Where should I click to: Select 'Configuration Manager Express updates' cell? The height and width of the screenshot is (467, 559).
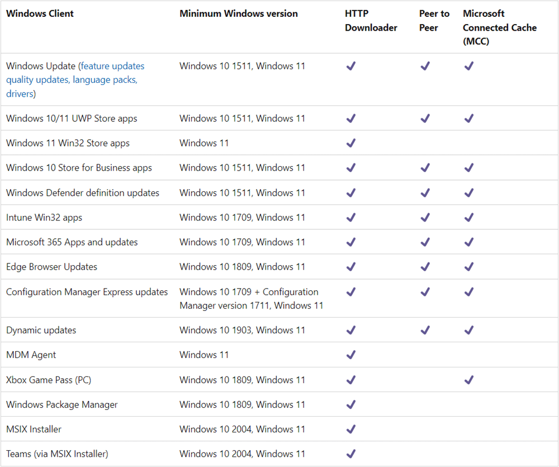[x=87, y=292]
